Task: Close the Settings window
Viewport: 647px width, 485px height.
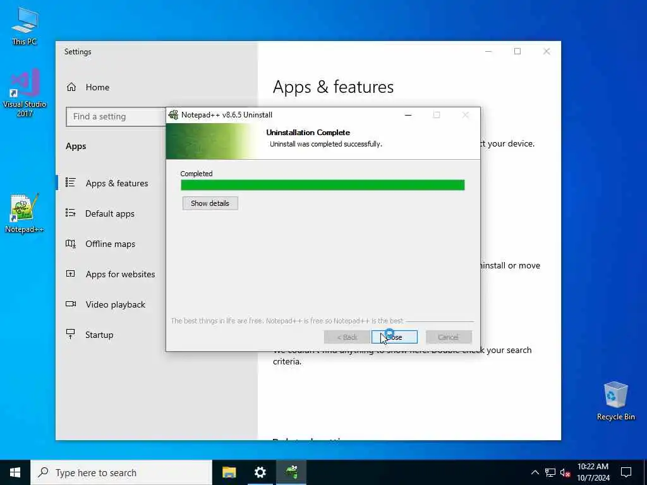Action: coord(547,52)
